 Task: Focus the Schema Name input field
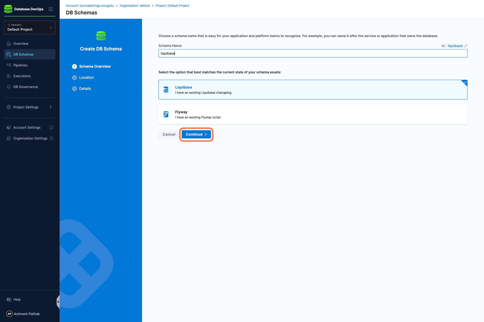pyautogui.click(x=313, y=53)
